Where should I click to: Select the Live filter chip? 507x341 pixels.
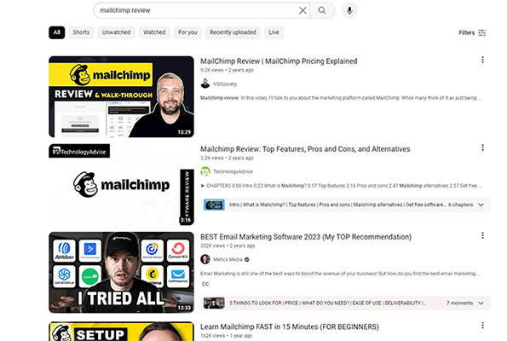point(274,32)
